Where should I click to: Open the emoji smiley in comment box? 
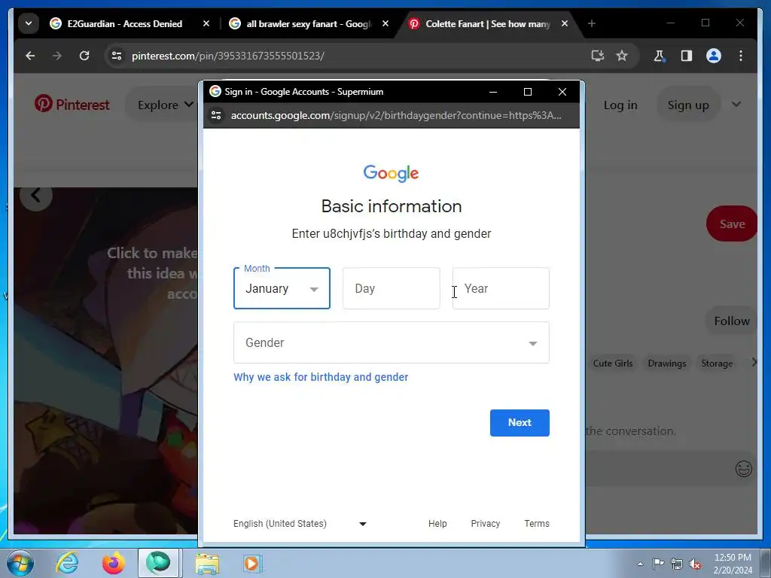[x=743, y=469]
